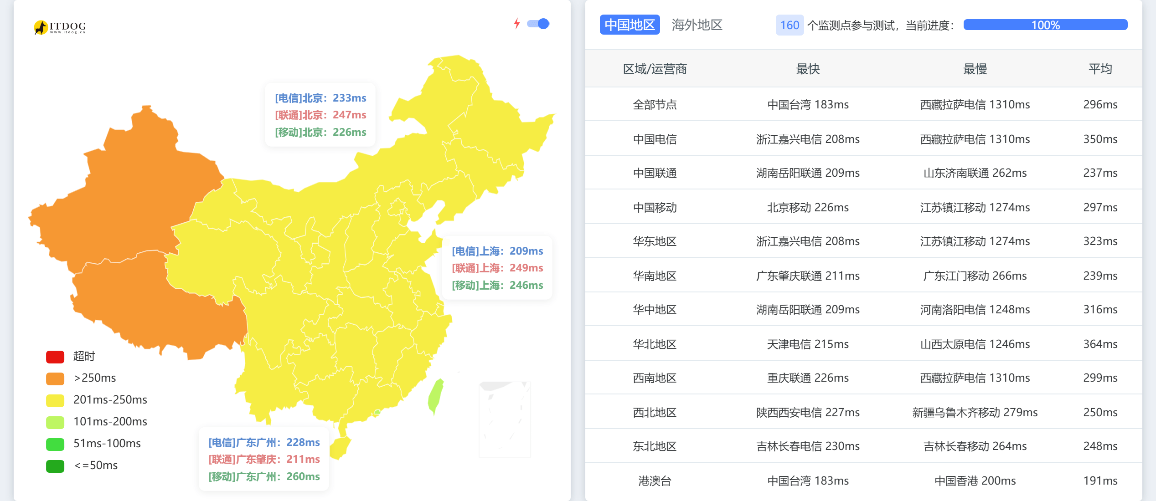Click the 河南洛阳电信 1248ms cell
Viewport: 1156px width, 501px height.
click(x=975, y=309)
